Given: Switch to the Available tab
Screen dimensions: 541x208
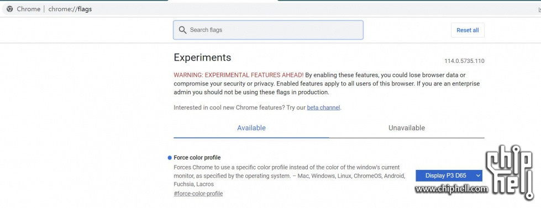Looking at the screenshot, I should [x=251, y=128].
